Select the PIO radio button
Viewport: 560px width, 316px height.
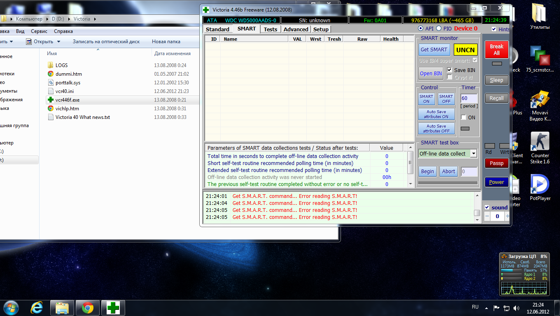pyautogui.click(x=439, y=28)
